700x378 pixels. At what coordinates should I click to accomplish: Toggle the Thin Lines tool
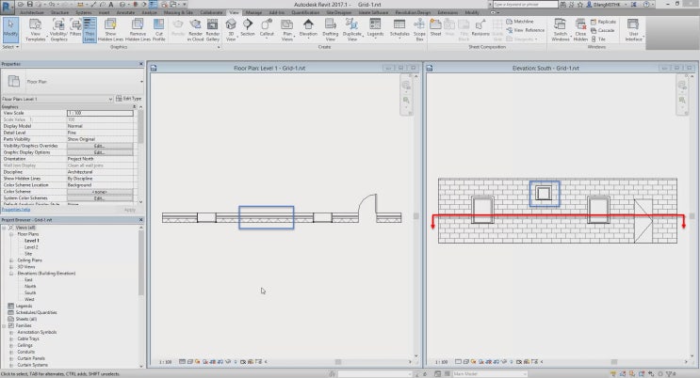click(x=90, y=29)
